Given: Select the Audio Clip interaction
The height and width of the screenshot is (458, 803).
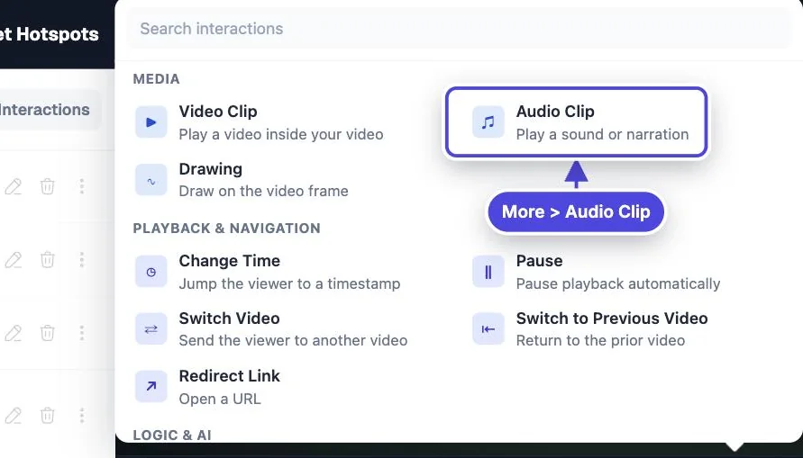Looking at the screenshot, I should (x=577, y=122).
